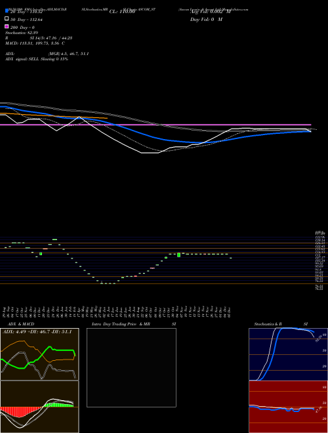Click the date labels along the chart axis

pyautogui.click(x=117, y=311)
